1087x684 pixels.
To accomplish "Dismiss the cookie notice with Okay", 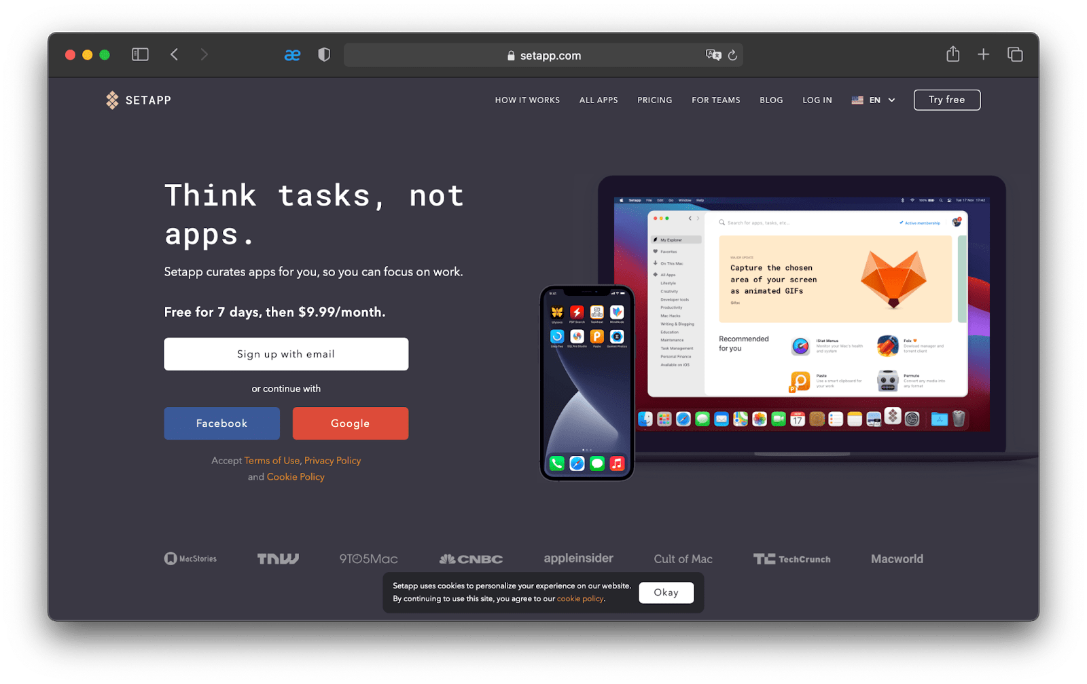I will pos(666,592).
